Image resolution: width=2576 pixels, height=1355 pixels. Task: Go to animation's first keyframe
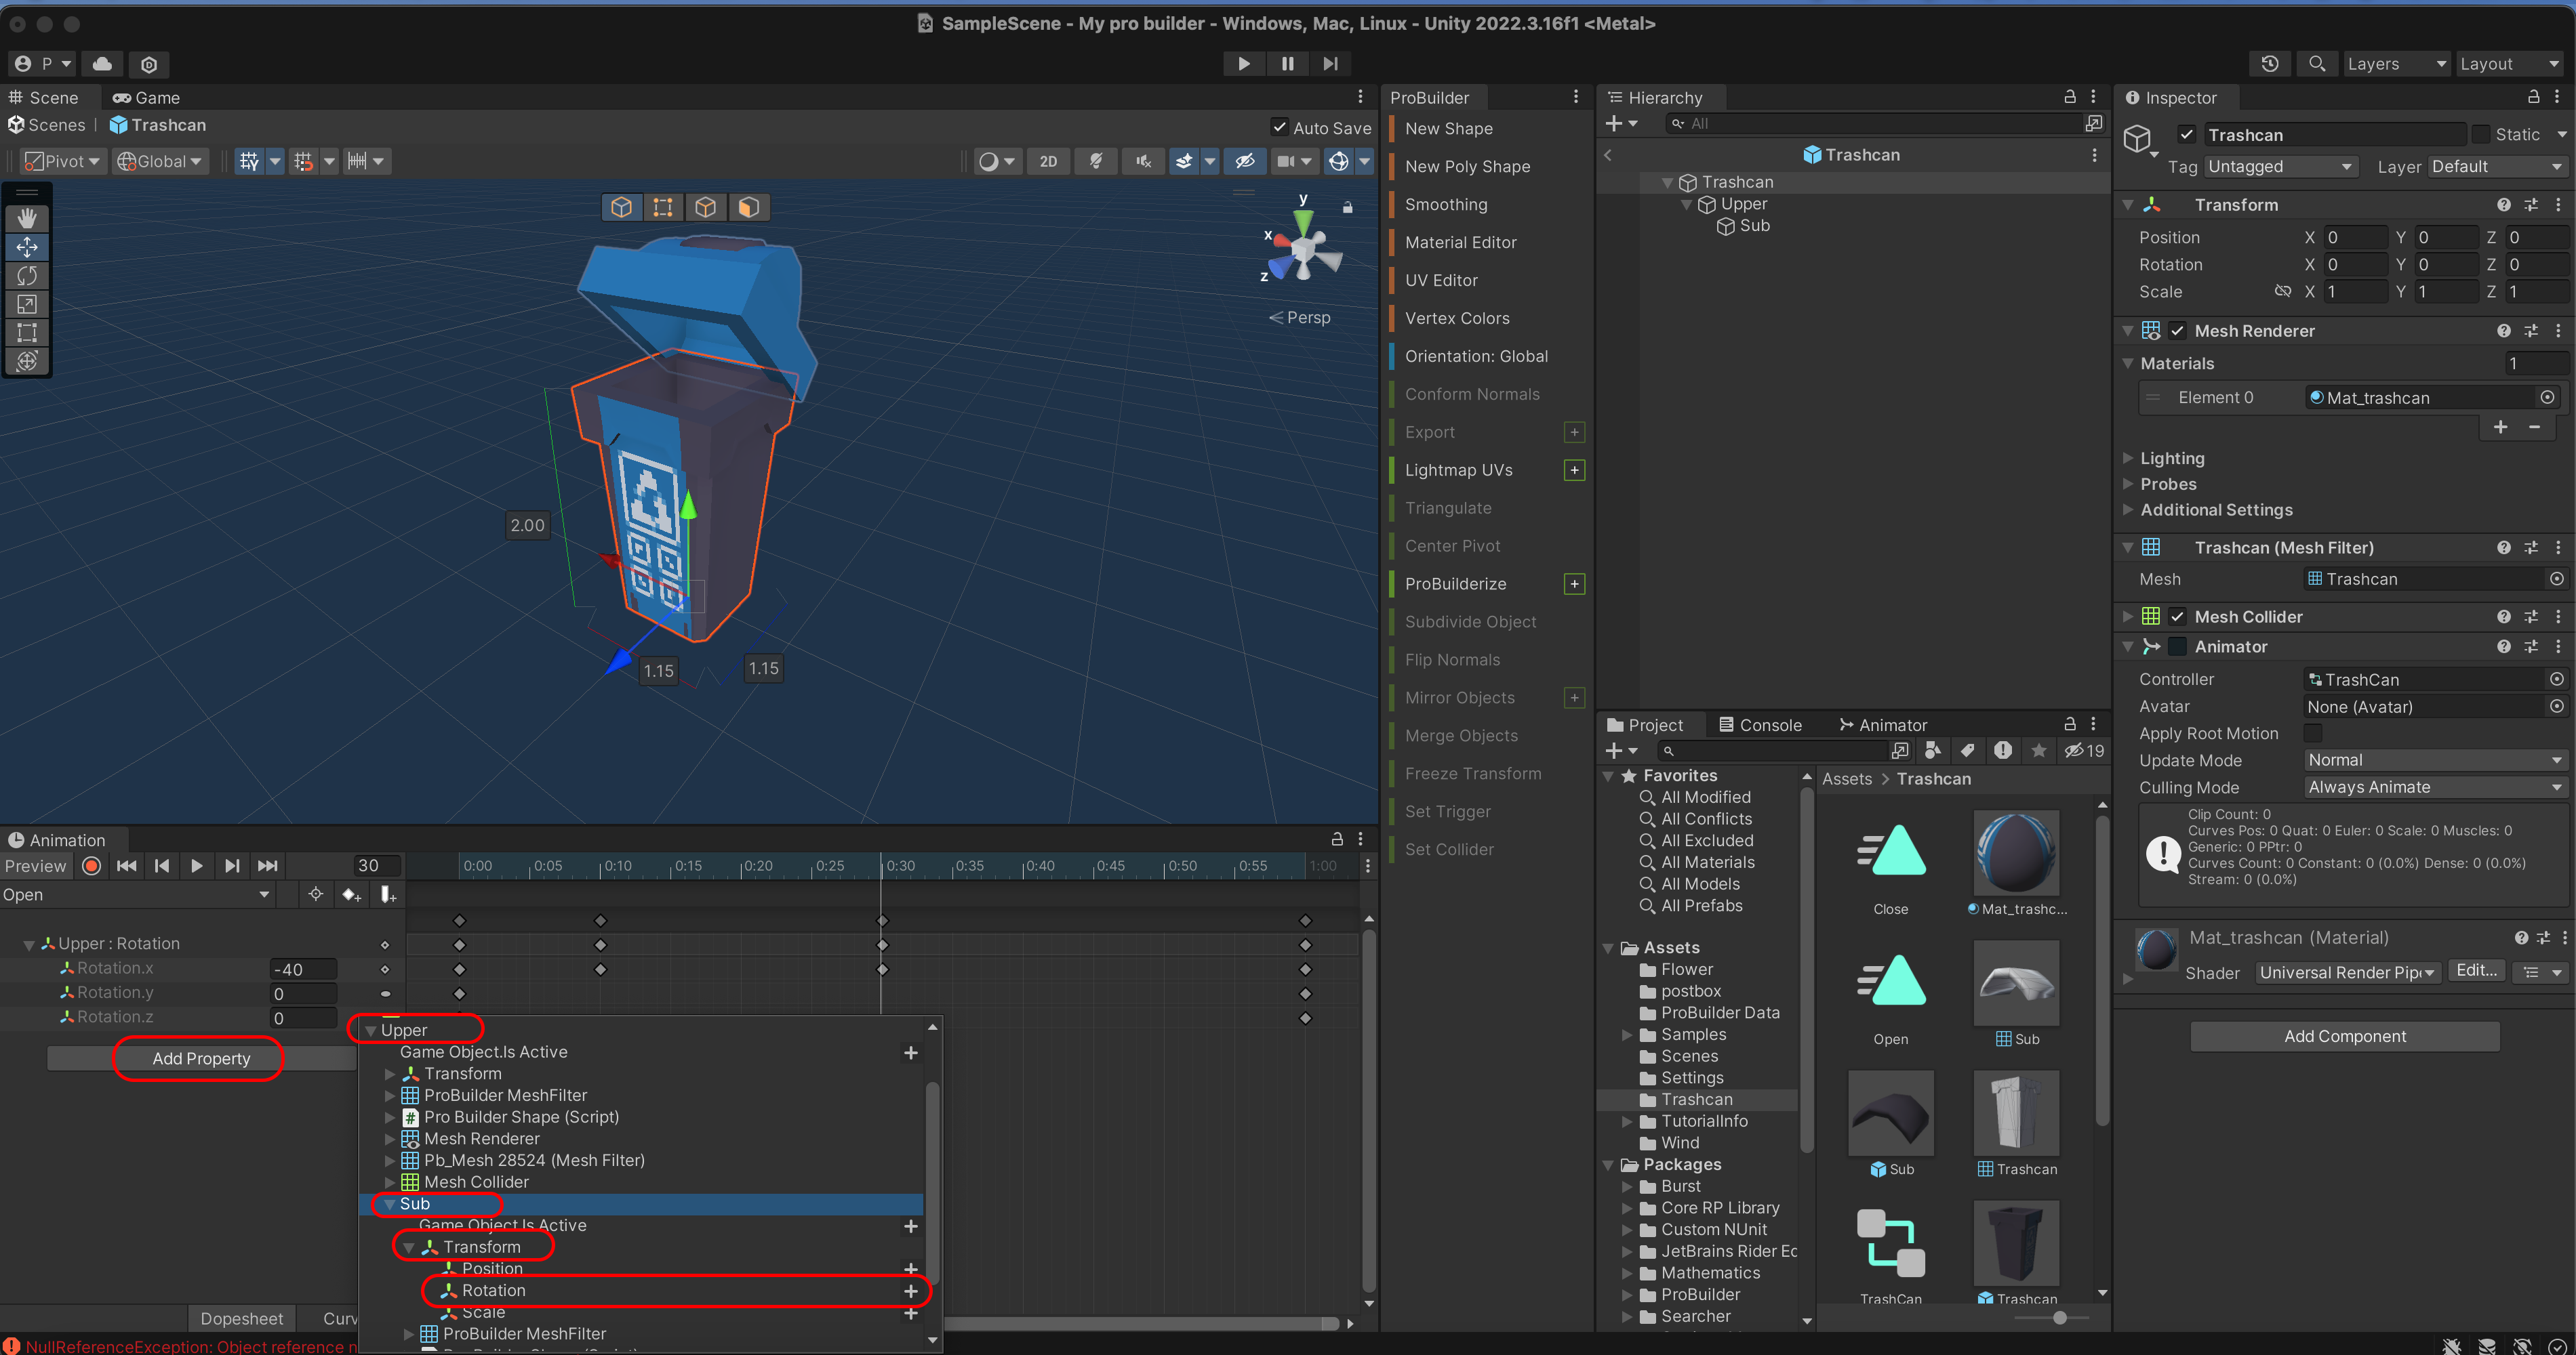[x=126, y=865]
